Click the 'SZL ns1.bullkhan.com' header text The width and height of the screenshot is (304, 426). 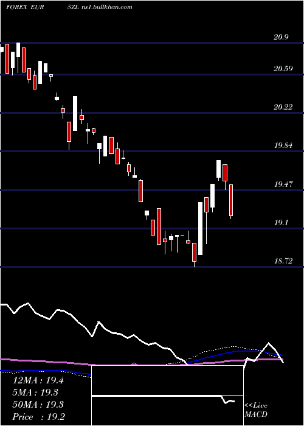[x=100, y=7]
